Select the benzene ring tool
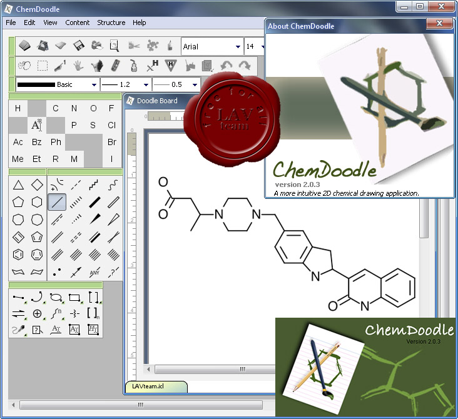458x419 pixels. coord(18,255)
